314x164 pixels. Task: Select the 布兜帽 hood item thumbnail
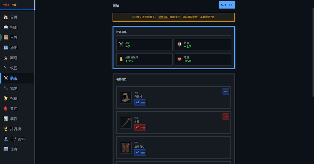[126, 98]
